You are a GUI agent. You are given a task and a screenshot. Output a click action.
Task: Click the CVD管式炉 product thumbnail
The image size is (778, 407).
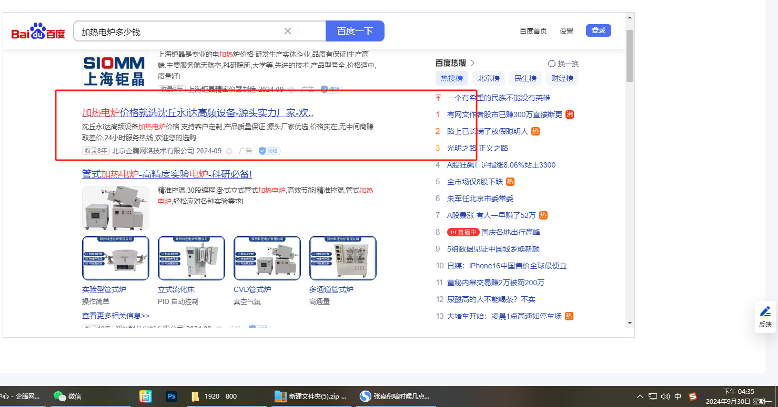267,258
